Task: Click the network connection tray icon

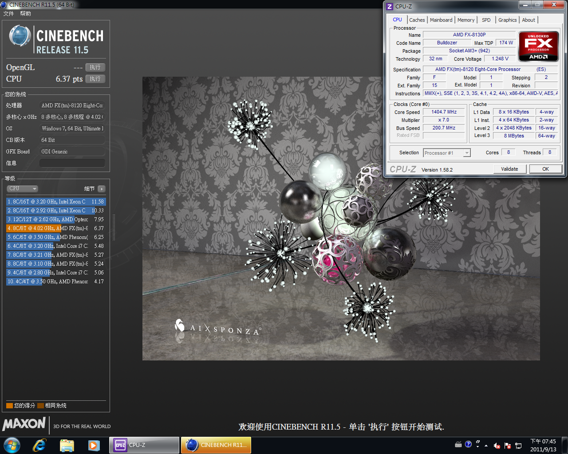Action: [518, 446]
